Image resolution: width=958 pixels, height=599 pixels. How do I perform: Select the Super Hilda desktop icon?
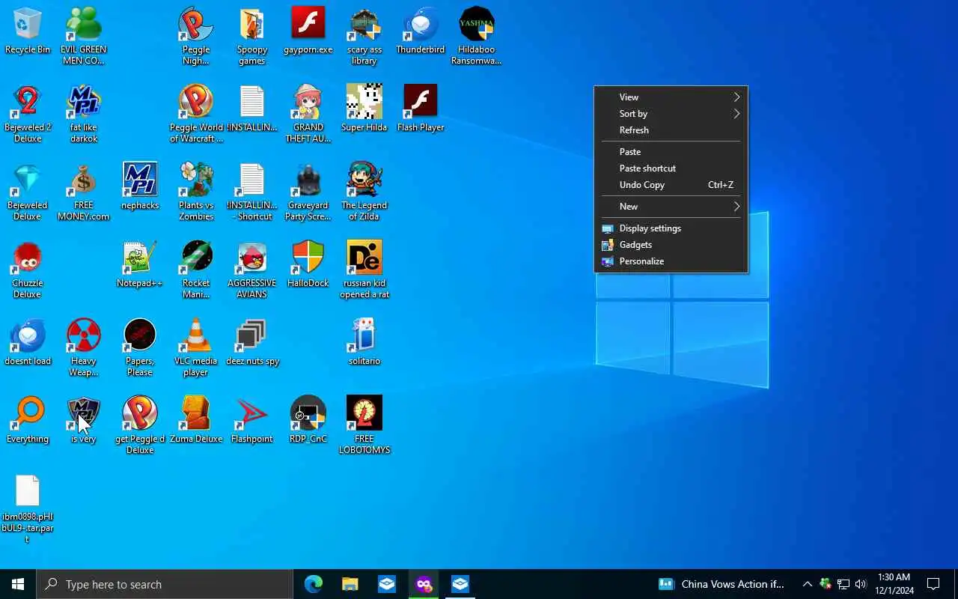tap(364, 109)
